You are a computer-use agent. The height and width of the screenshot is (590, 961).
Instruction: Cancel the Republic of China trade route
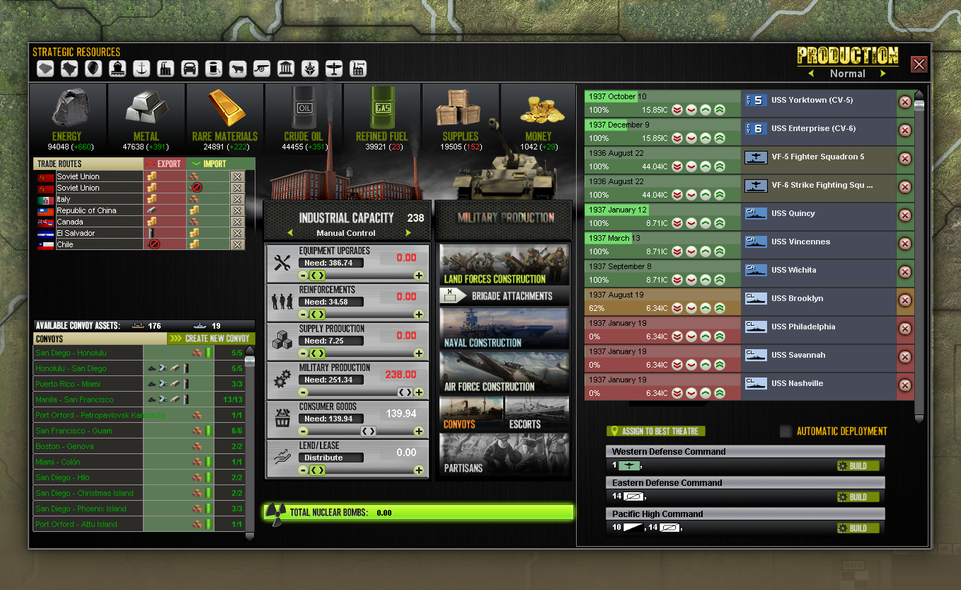238,210
